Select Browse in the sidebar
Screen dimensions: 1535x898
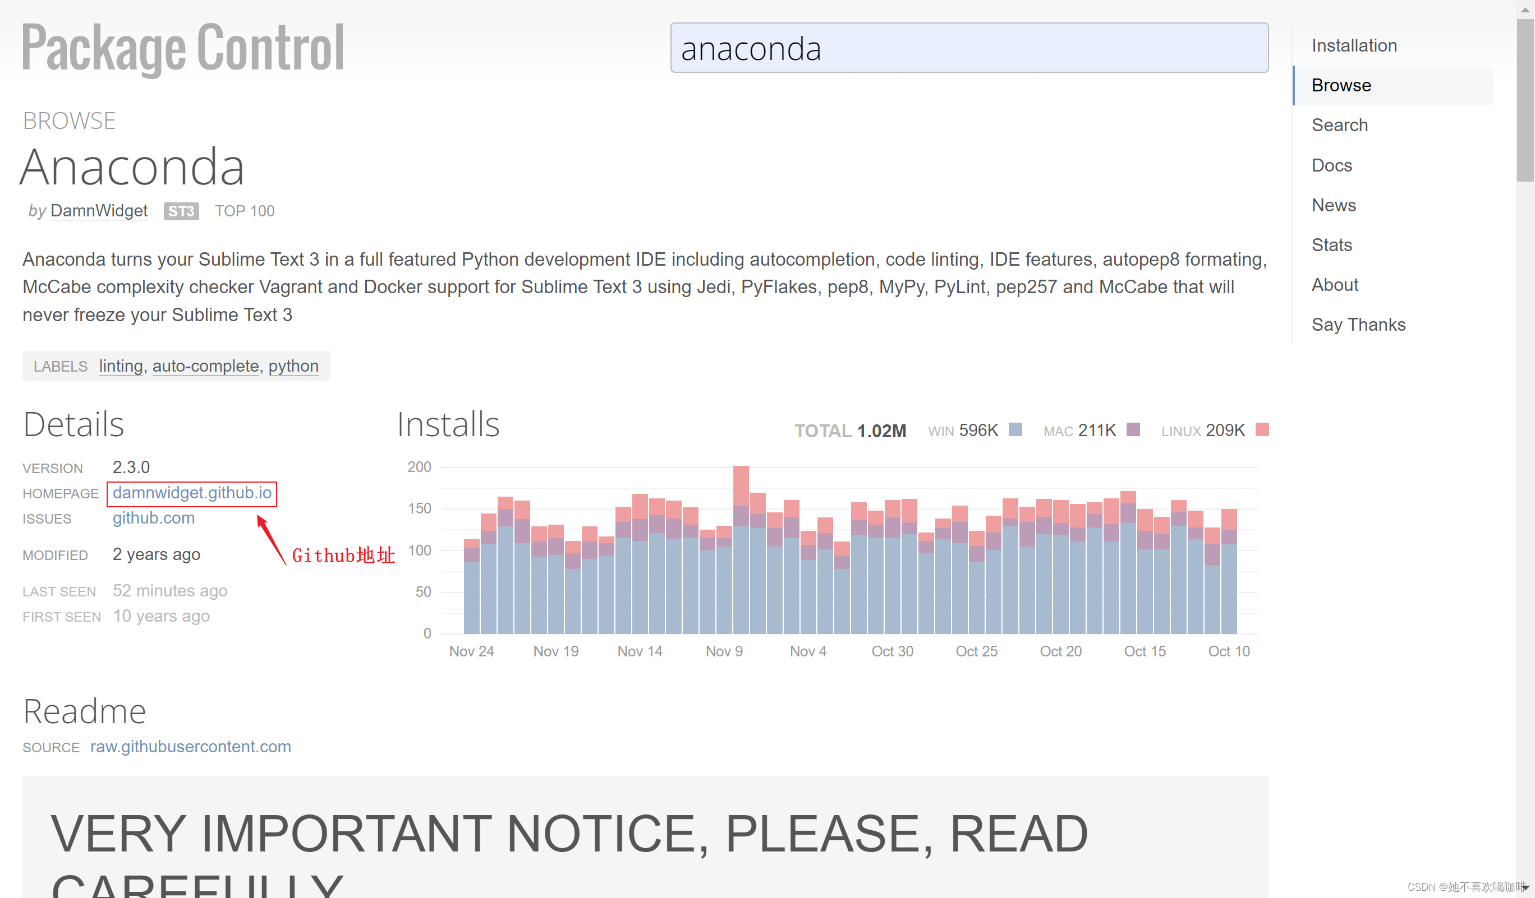1341,85
